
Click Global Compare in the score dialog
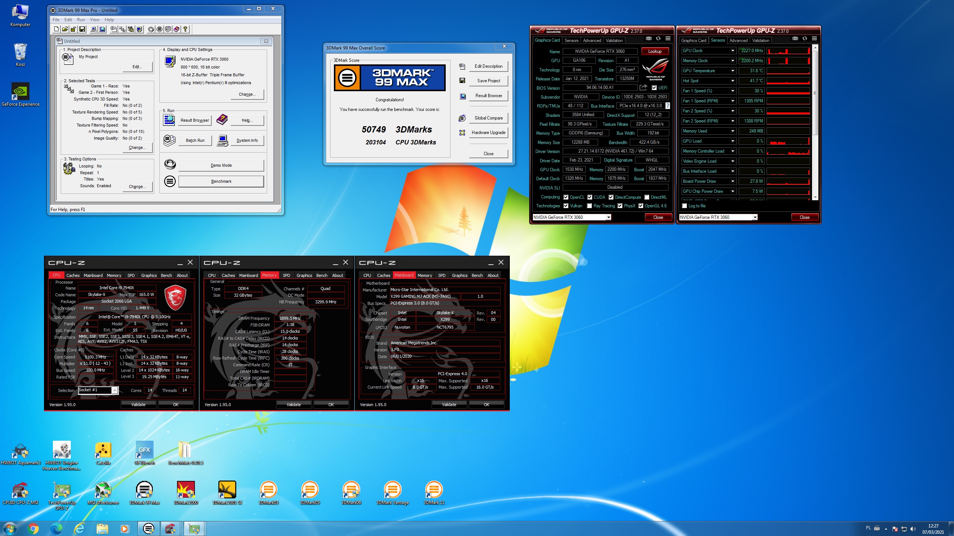tap(489, 118)
